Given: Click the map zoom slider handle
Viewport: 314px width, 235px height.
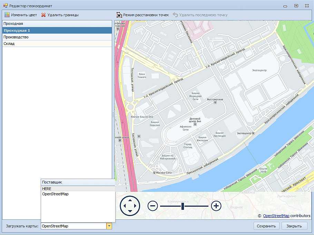Looking at the screenshot, I should tap(183, 206).
